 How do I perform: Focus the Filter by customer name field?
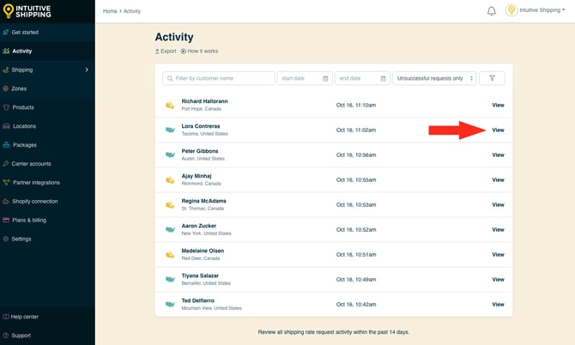point(219,78)
